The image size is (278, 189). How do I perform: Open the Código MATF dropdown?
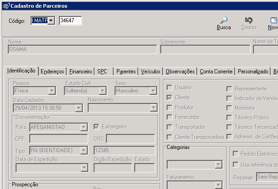tap(51, 20)
